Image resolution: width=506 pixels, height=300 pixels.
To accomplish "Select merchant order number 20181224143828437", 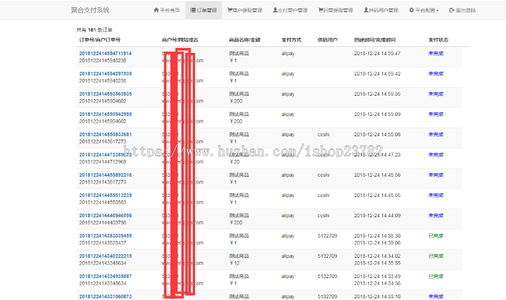I will (x=103, y=243).
